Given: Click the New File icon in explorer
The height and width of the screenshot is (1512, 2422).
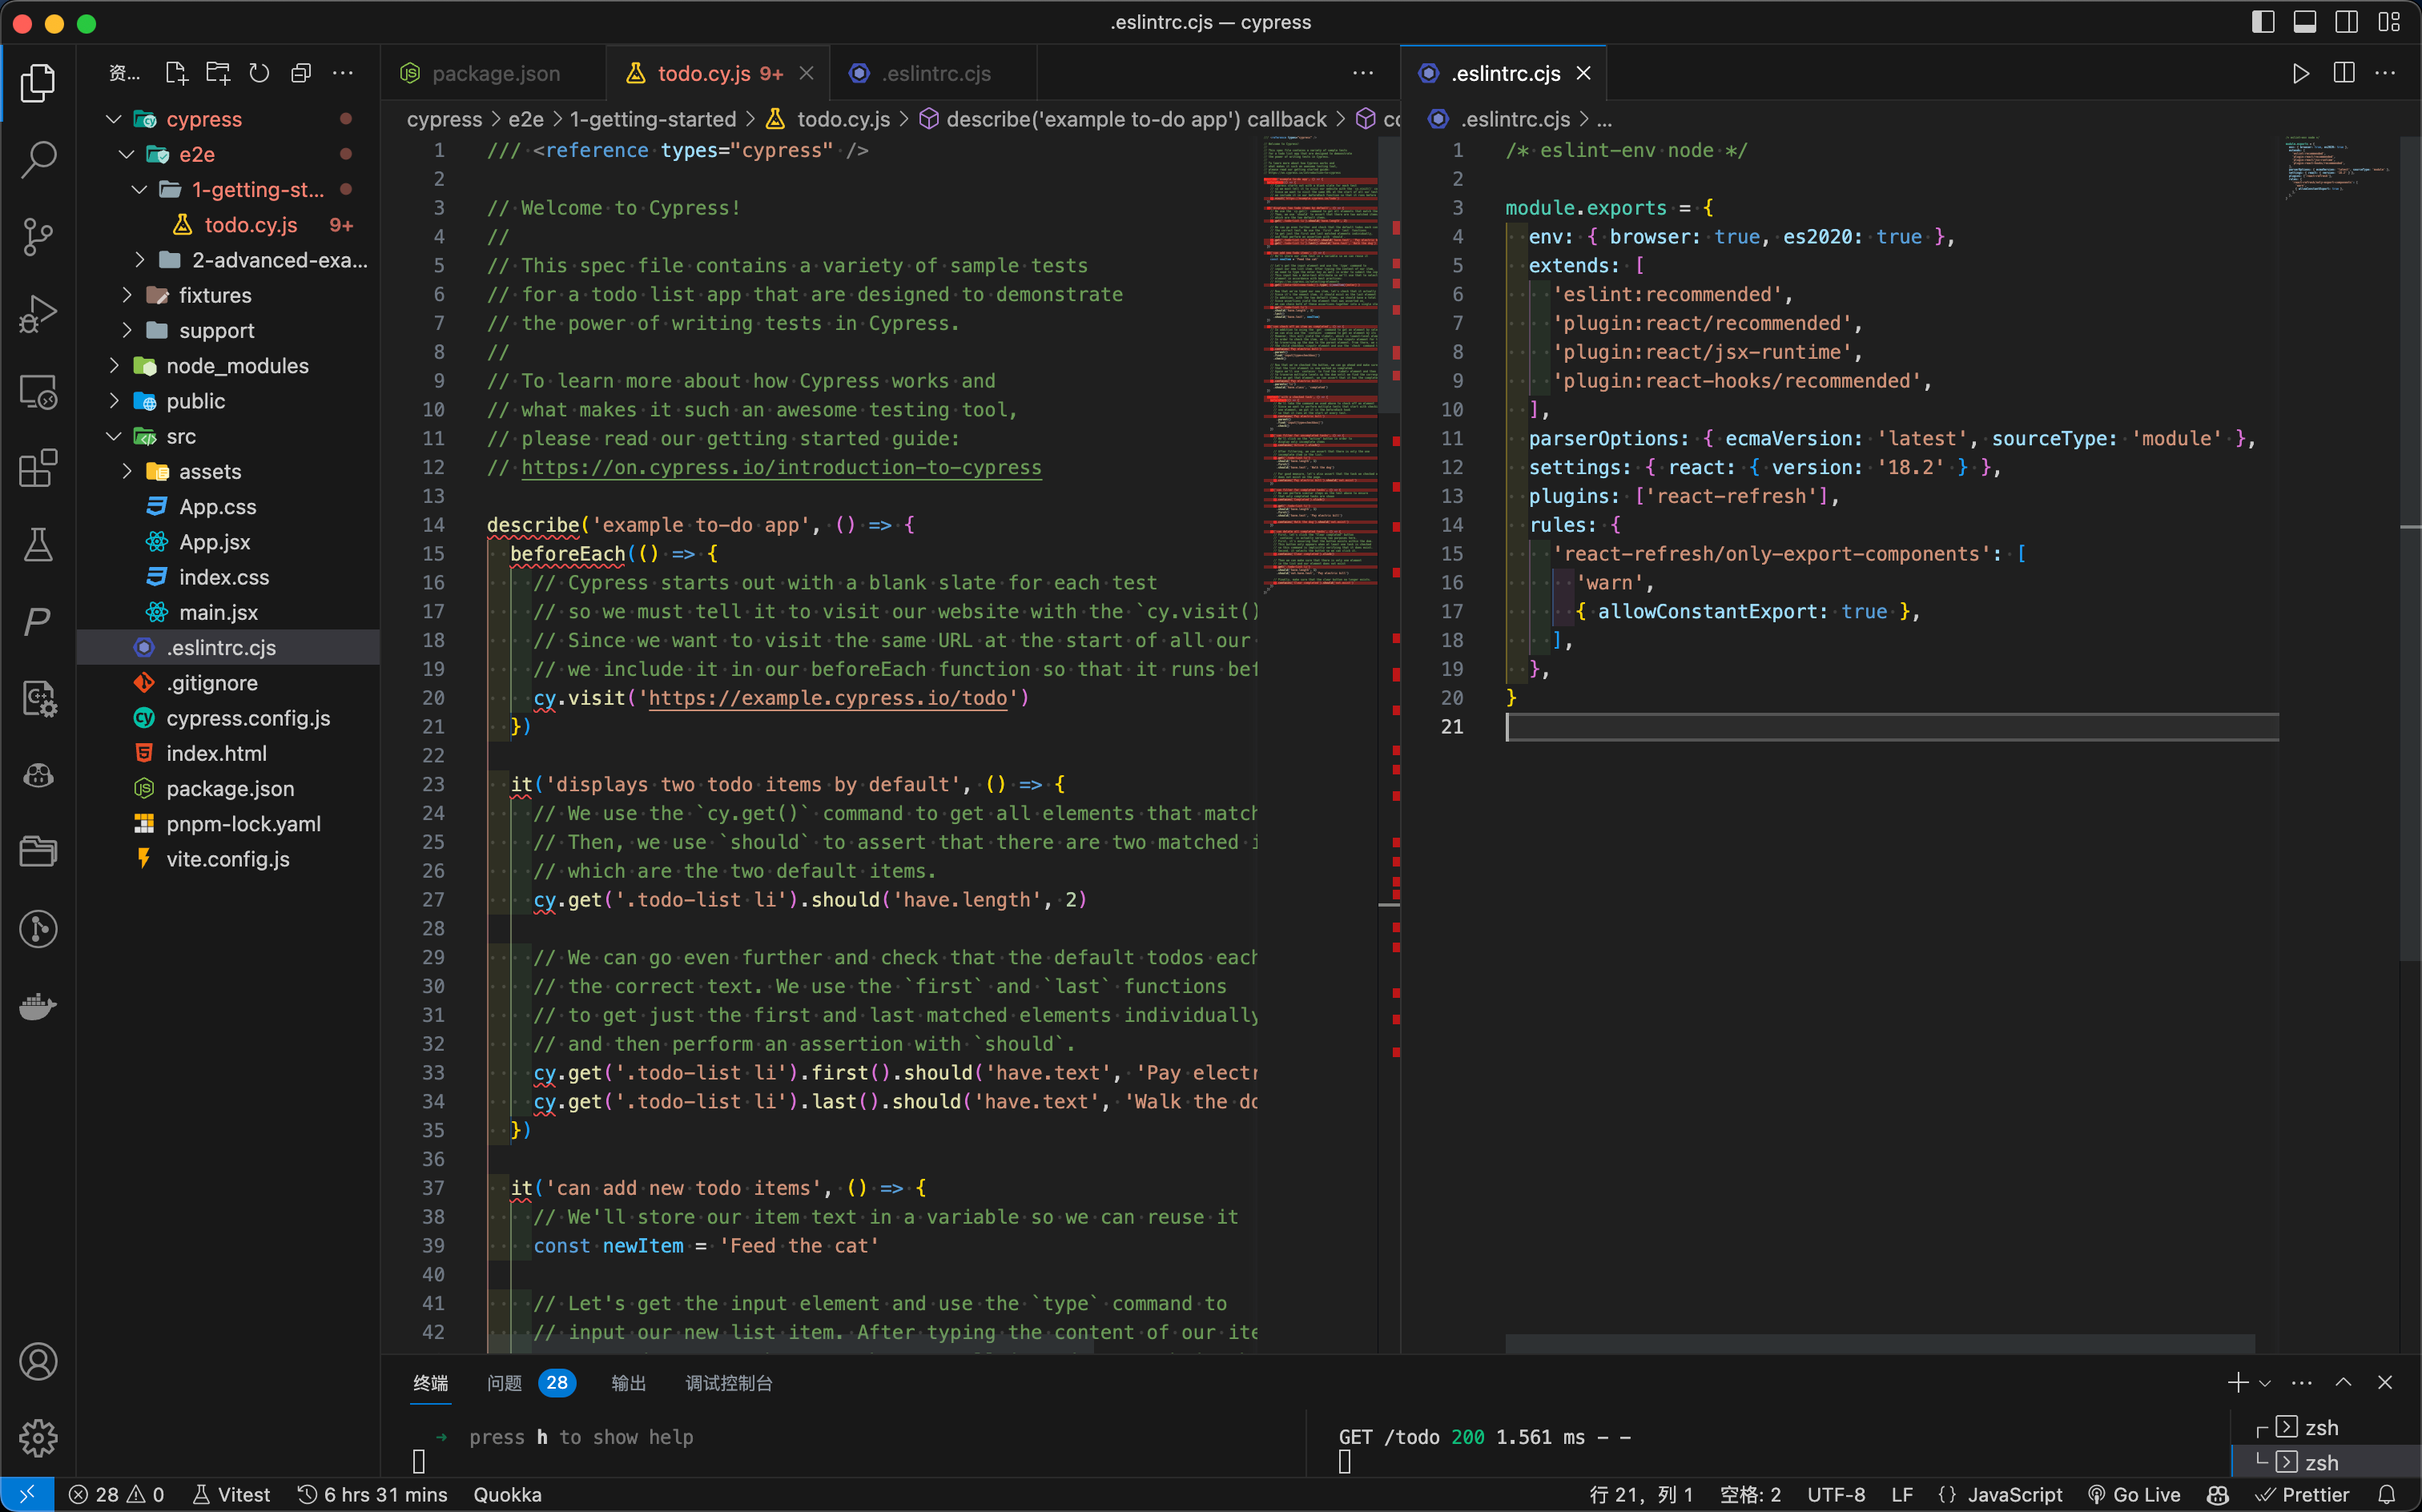Looking at the screenshot, I should [176, 73].
